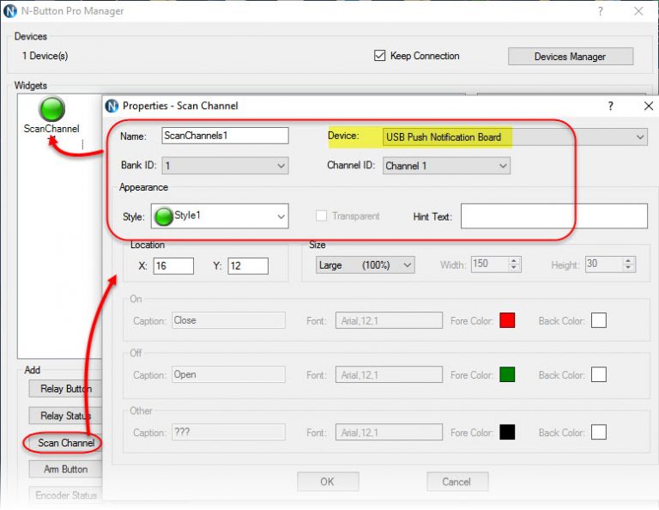Close the Properties - Scan Channel dialog
The image size is (659, 510).
[x=648, y=106]
